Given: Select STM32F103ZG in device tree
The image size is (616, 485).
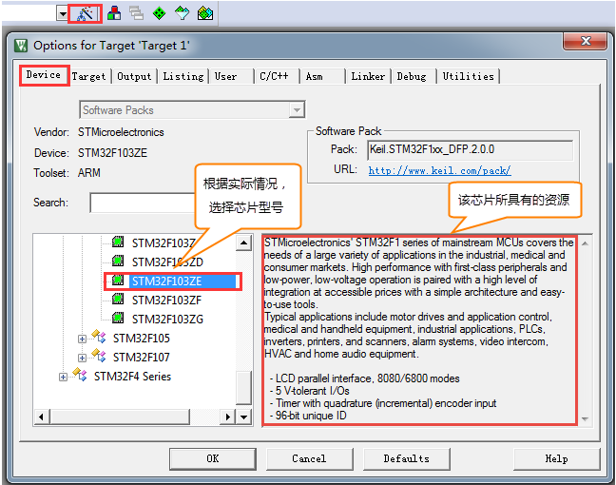Looking at the screenshot, I should [x=167, y=320].
